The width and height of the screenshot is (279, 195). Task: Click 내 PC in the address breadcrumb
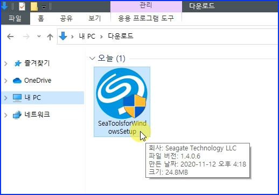87,37
